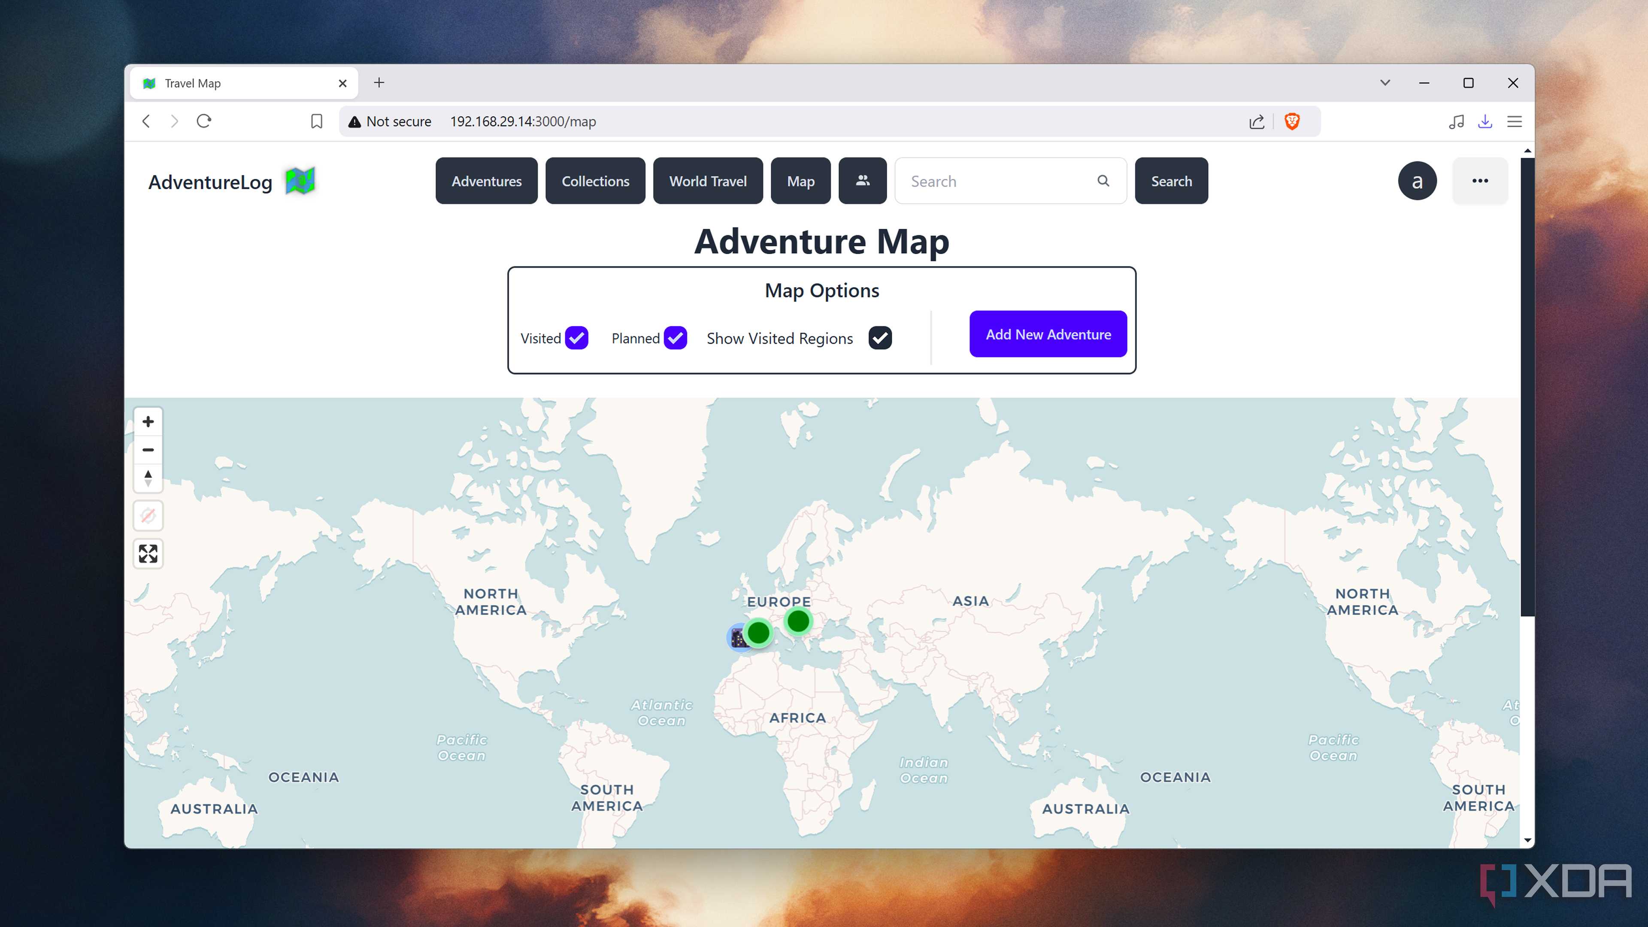The height and width of the screenshot is (927, 1648).
Task: Click Add New Adventure
Action: click(x=1048, y=334)
